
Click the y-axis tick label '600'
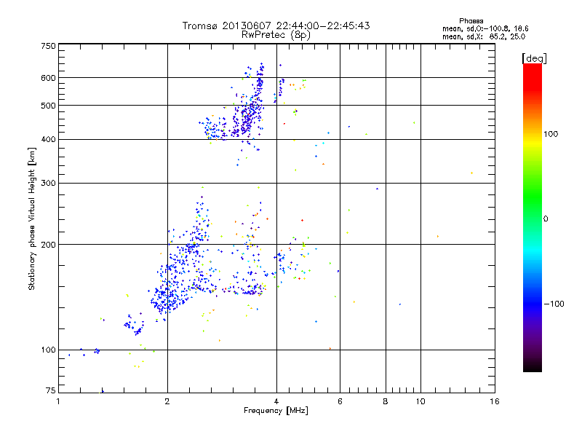click(48, 78)
